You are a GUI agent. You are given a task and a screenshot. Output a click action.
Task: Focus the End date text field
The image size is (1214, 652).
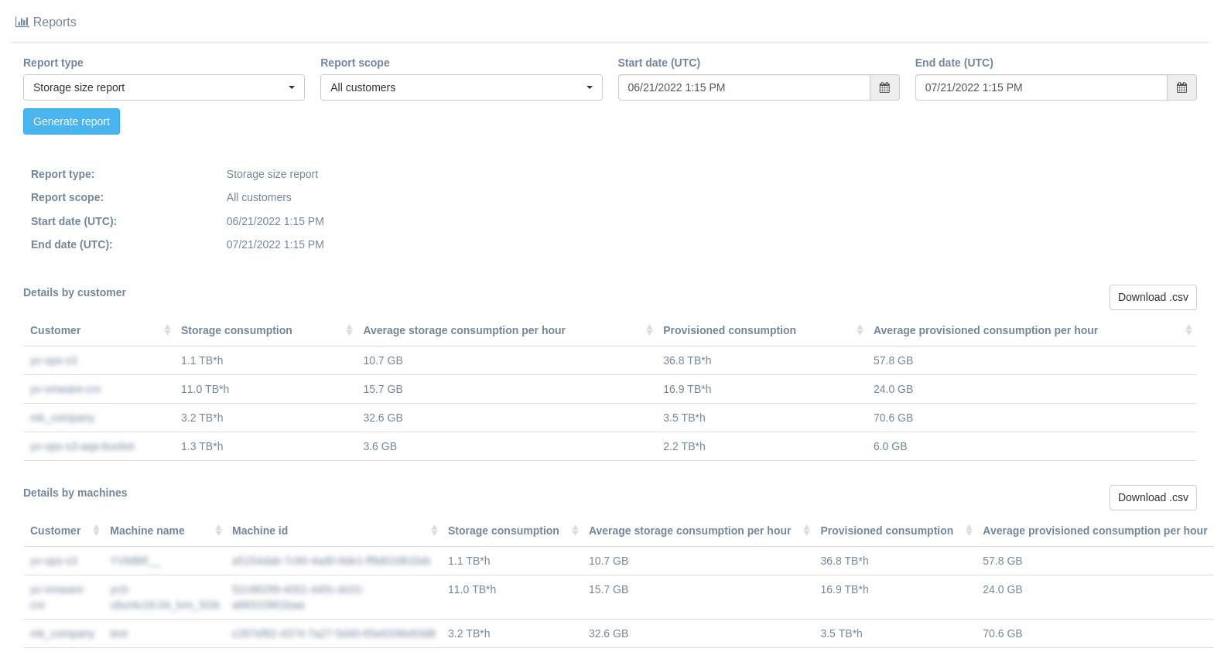1041,87
